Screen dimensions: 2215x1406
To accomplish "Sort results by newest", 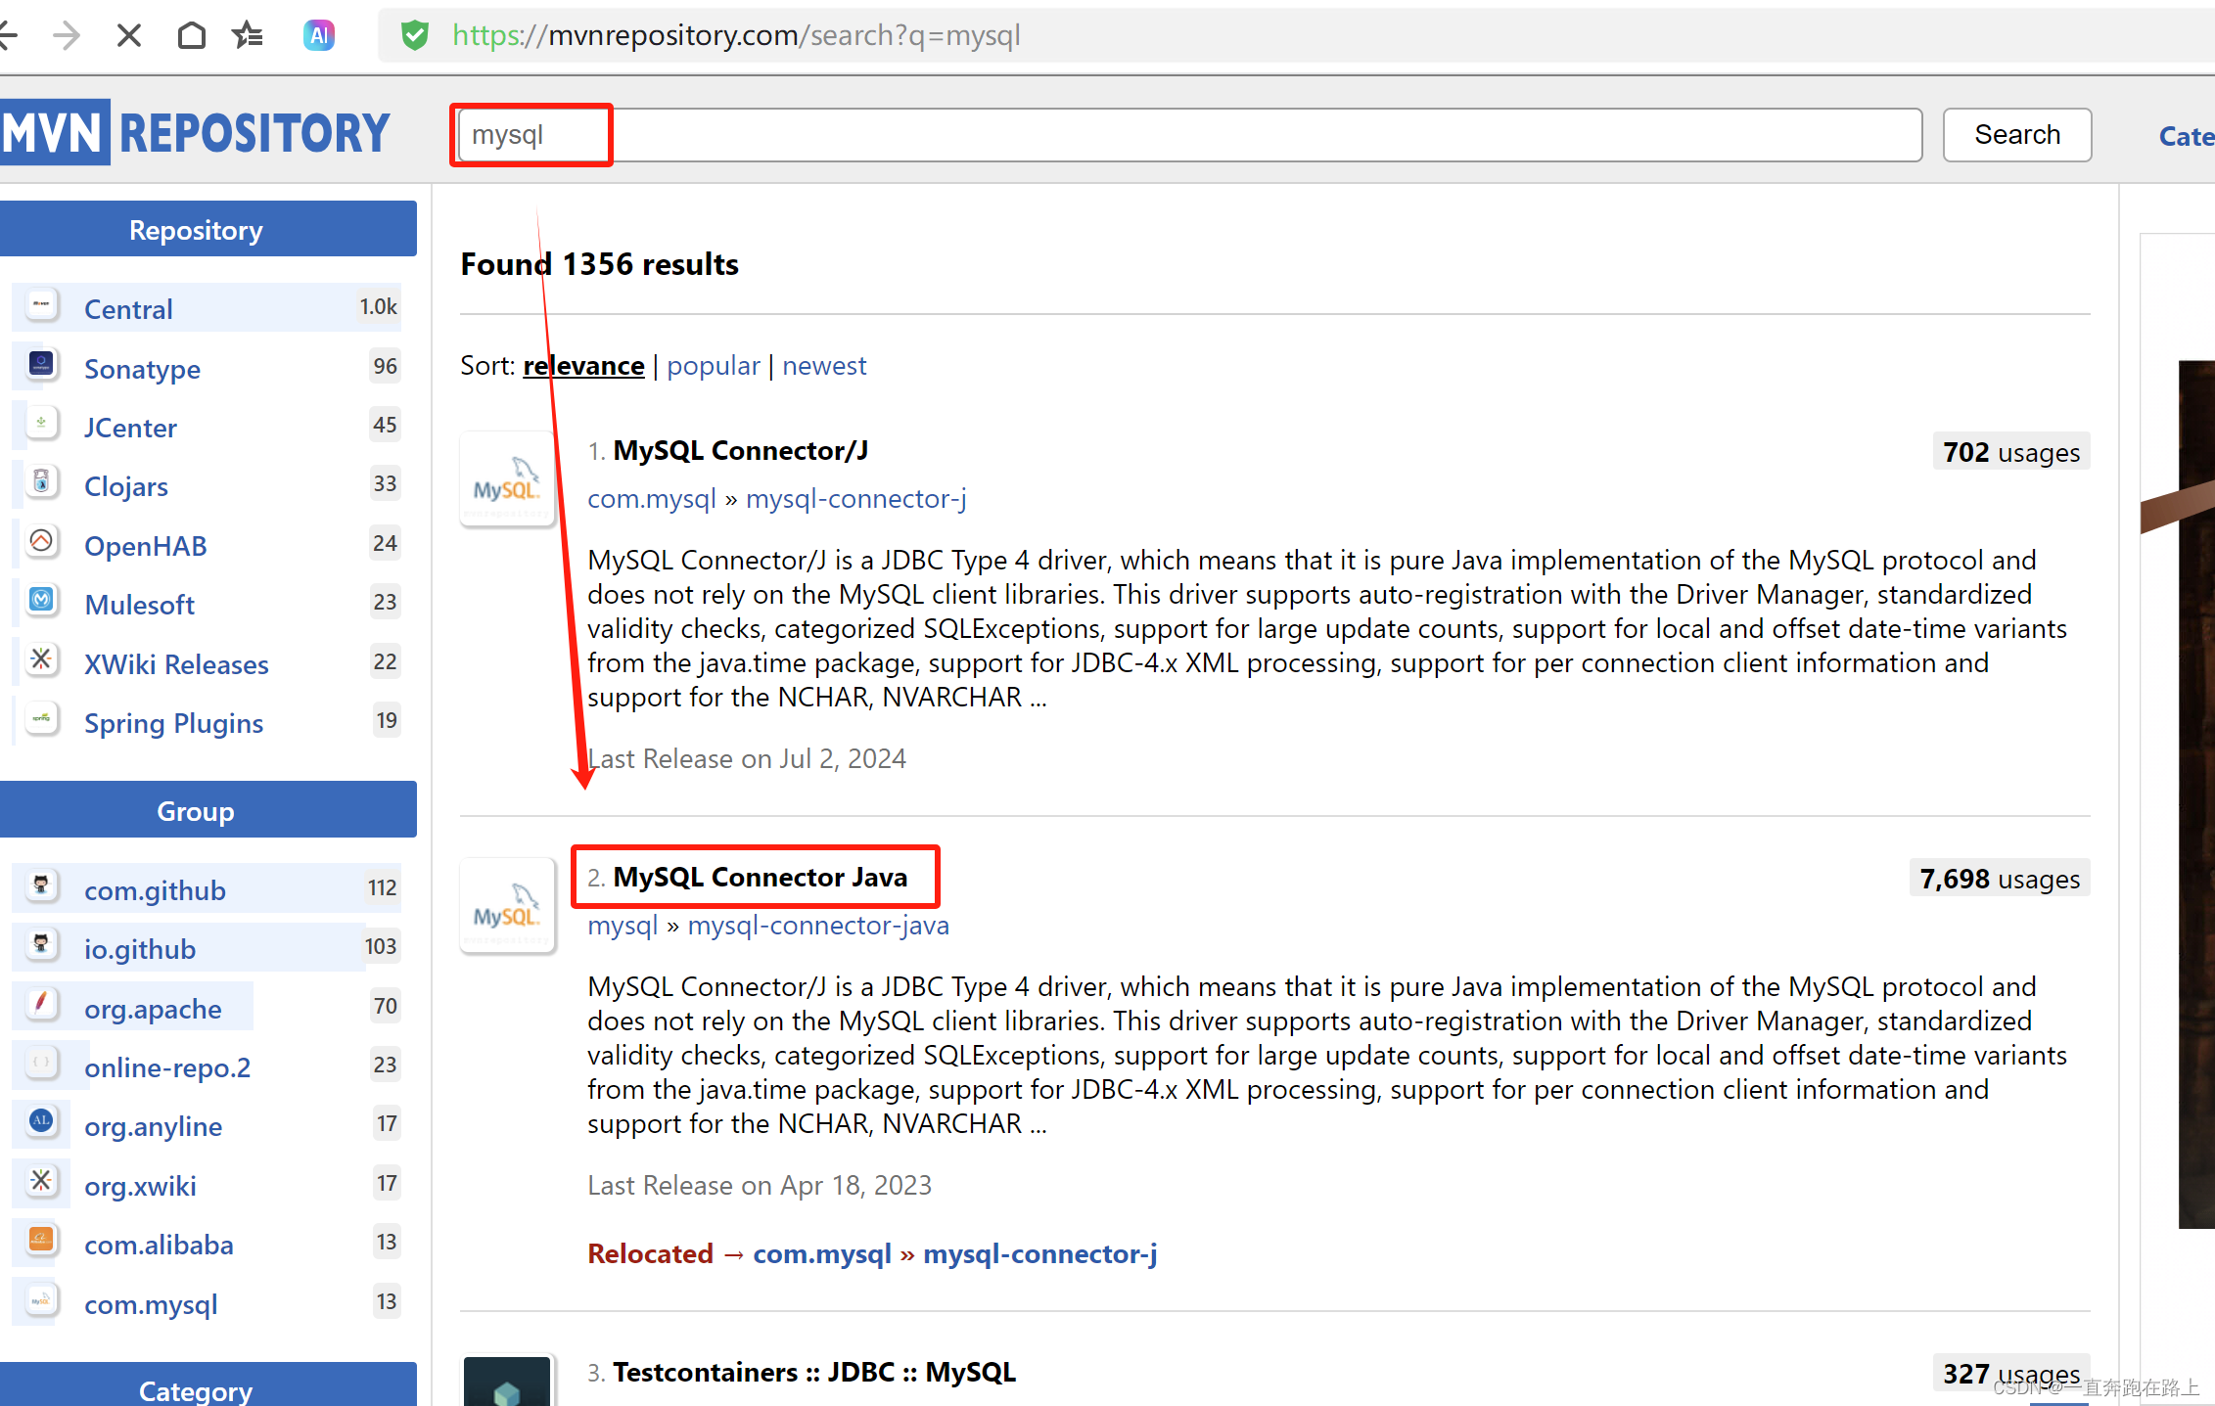I will point(824,366).
